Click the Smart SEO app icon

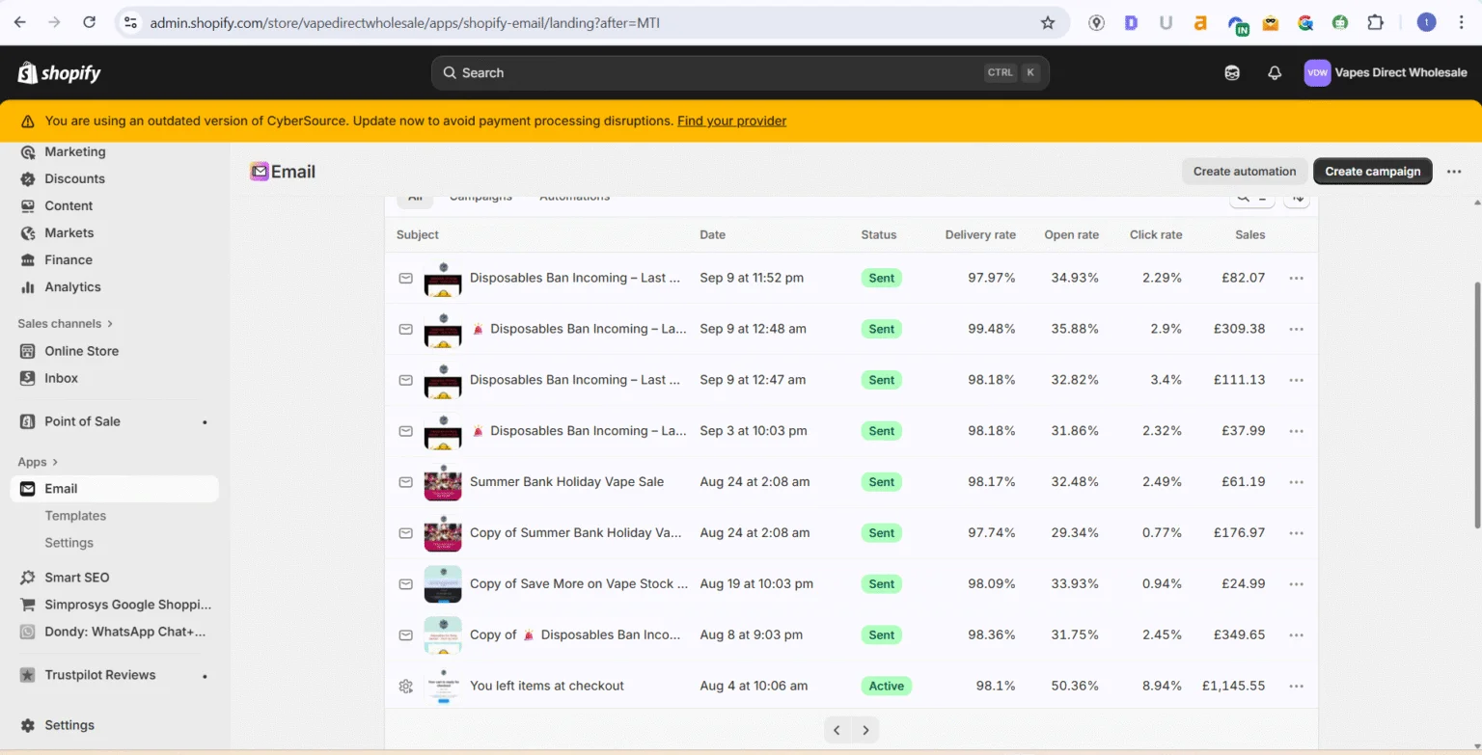tap(27, 578)
